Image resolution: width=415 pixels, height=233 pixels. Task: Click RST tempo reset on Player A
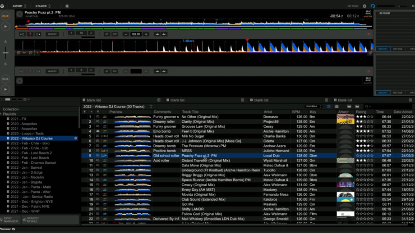coord(115,34)
